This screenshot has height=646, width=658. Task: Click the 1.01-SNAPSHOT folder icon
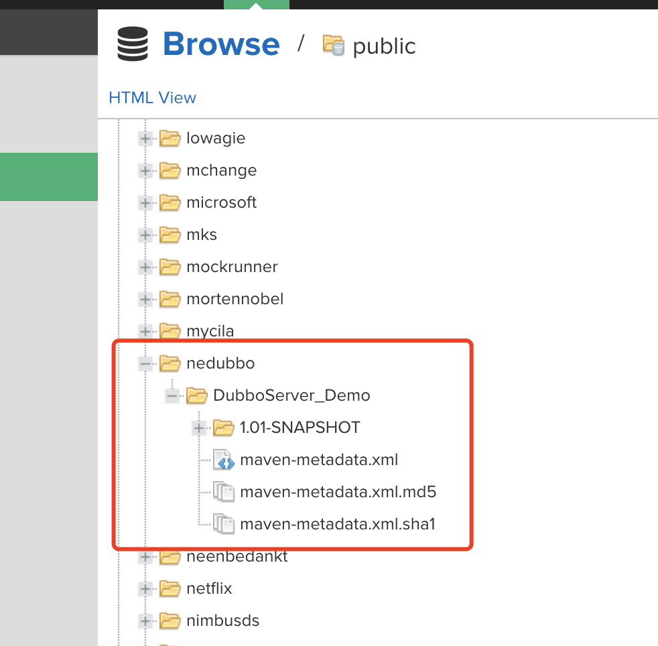click(224, 428)
